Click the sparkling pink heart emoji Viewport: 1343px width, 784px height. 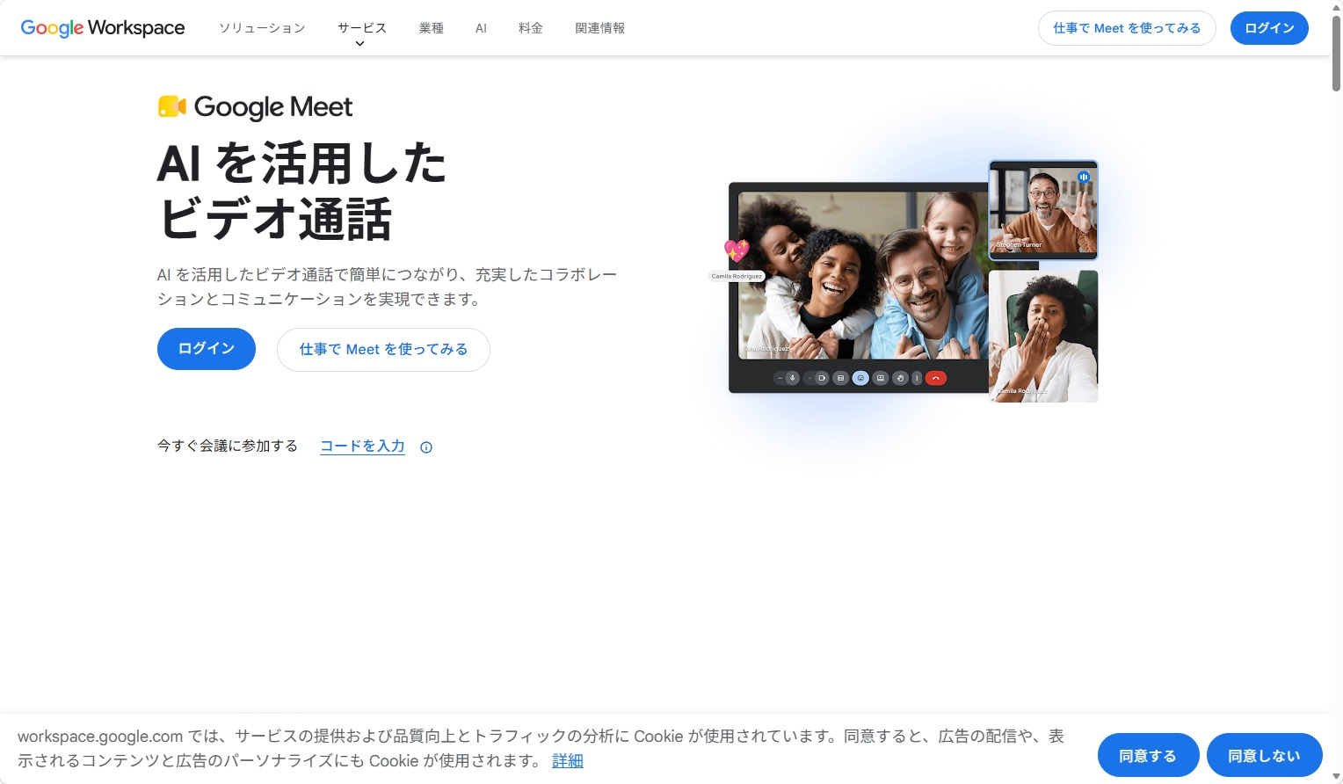pos(737,251)
